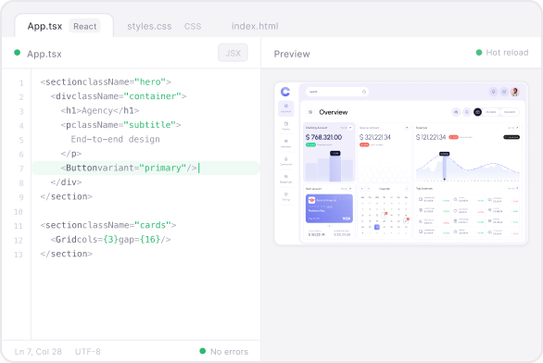Click the </section> tag on line 9
543x363 pixels.
(66, 196)
